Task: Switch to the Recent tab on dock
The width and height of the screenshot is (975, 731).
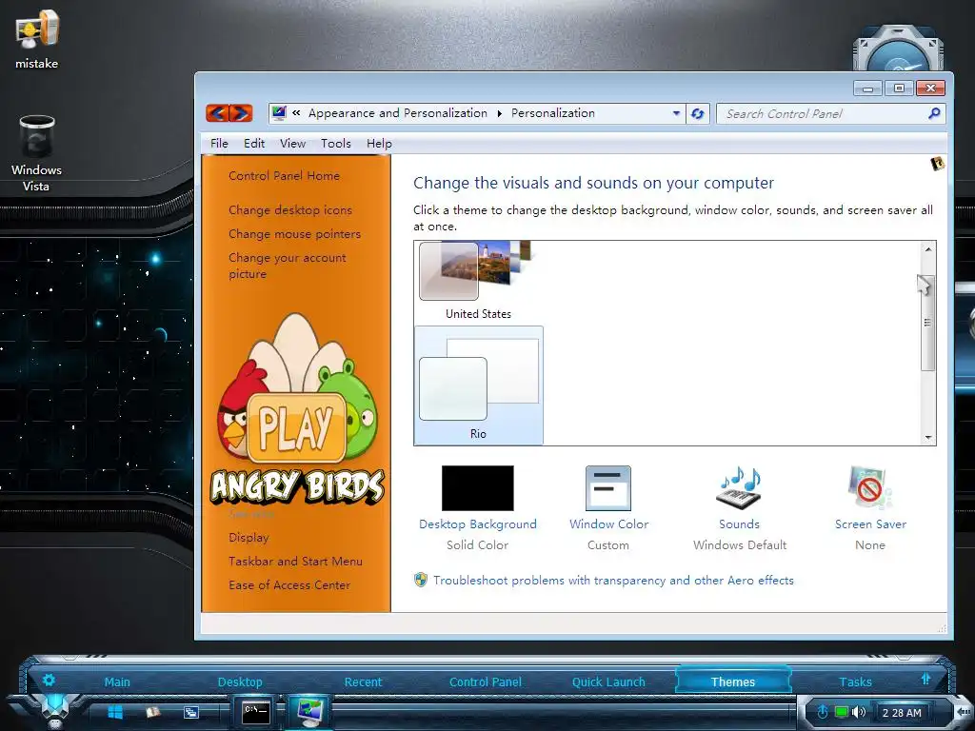Action: (x=363, y=682)
